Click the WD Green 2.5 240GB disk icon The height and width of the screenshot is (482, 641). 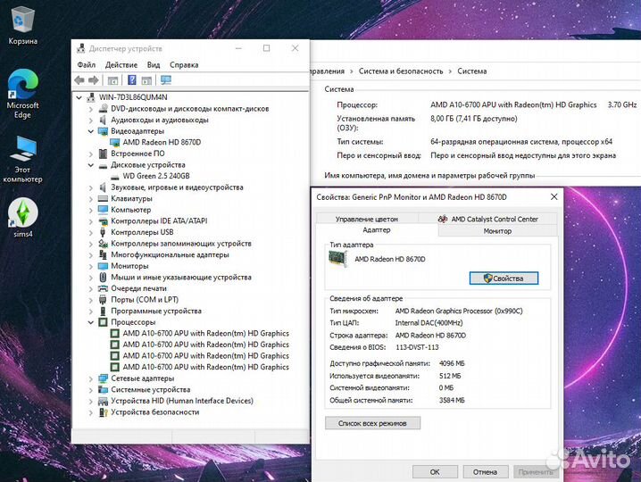point(115,176)
